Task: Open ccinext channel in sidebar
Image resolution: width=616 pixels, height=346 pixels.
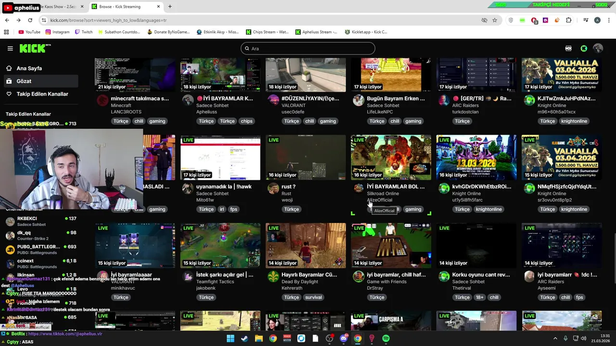Action: coord(41,264)
